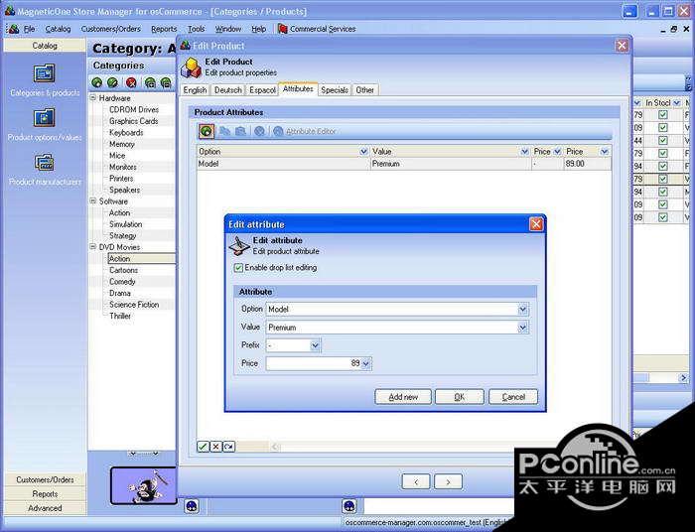This screenshot has width=695, height=532.
Task: Collapse the DVD Movies category tree node
Action: (93, 246)
